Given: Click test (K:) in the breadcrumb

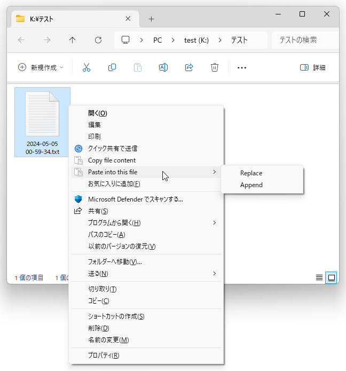Looking at the screenshot, I should click(196, 40).
